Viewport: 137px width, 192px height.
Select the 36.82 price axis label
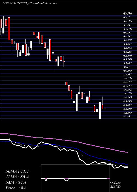pos(127,90)
